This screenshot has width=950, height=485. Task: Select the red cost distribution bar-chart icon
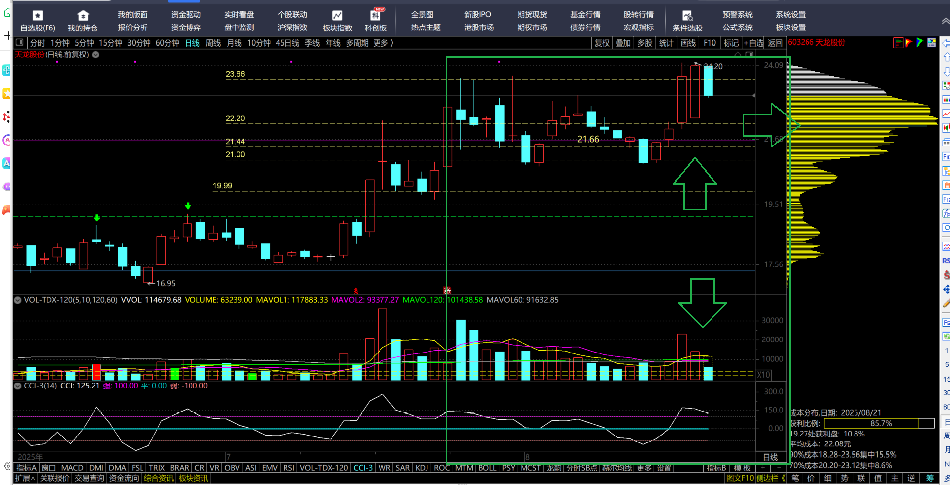point(898,43)
